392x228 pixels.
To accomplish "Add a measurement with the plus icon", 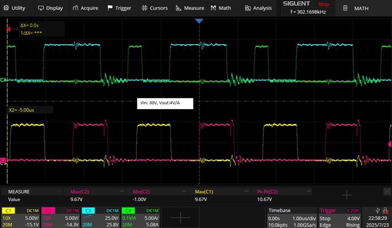I will click(347, 195).
